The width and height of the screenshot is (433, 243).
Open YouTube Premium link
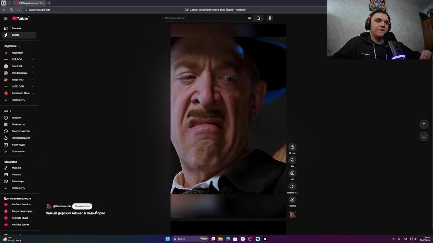pos(19,205)
